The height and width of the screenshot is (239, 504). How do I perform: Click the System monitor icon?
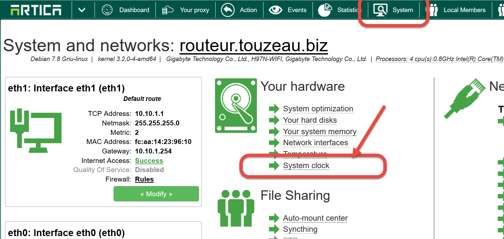[x=380, y=10]
